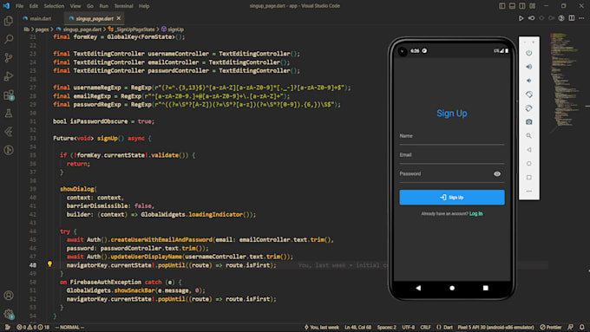Click 'Sign Up' heading text in emulator
This screenshot has width=590, height=332.
click(452, 114)
